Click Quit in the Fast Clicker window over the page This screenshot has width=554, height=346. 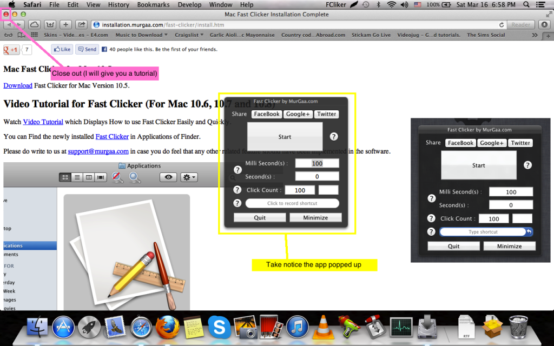pyautogui.click(x=260, y=217)
